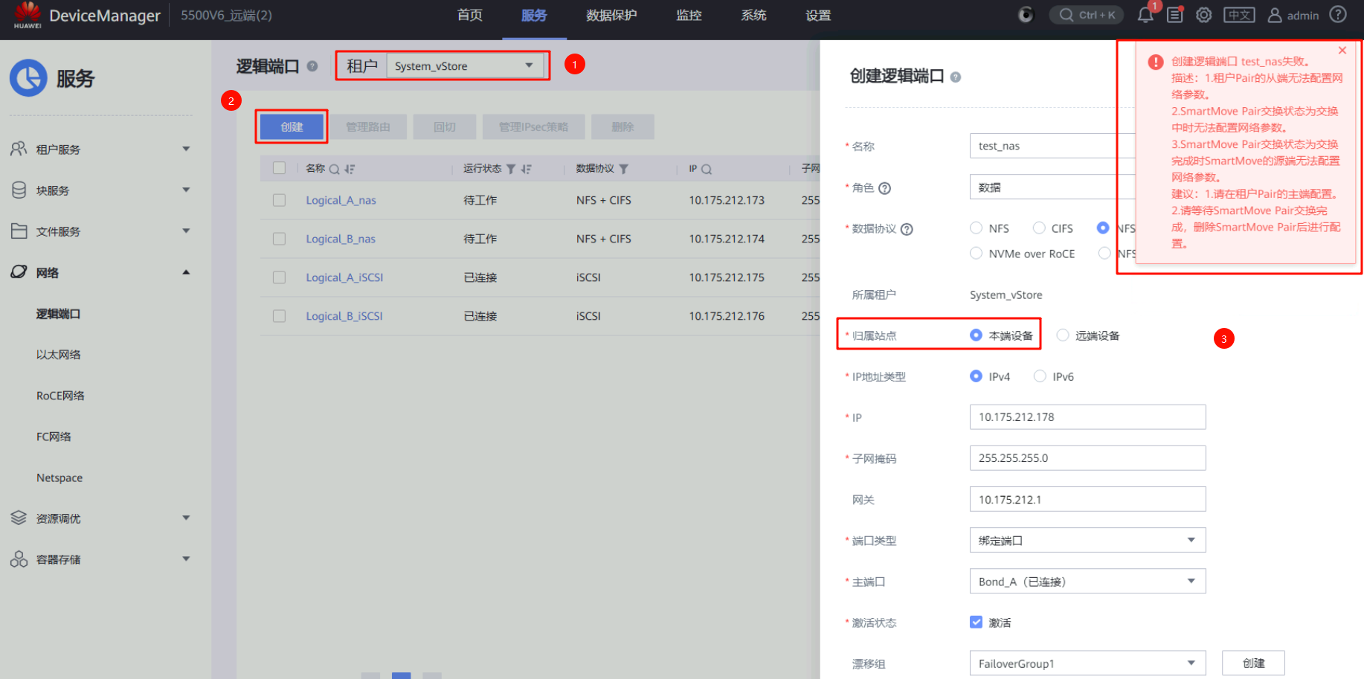Close the red error notification popup
This screenshot has height=679, width=1364.
click(x=1342, y=51)
